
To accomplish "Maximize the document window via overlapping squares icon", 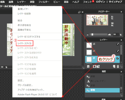I will pyautogui.click(x=79, y=12).
